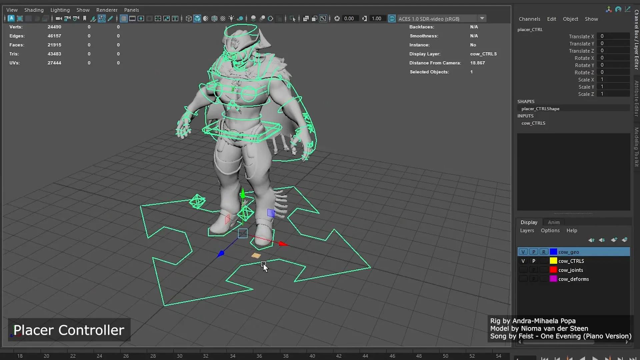Toggle reference R box on cow_geo layer
Viewport: 640px width, 360px height.
click(544, 252)
